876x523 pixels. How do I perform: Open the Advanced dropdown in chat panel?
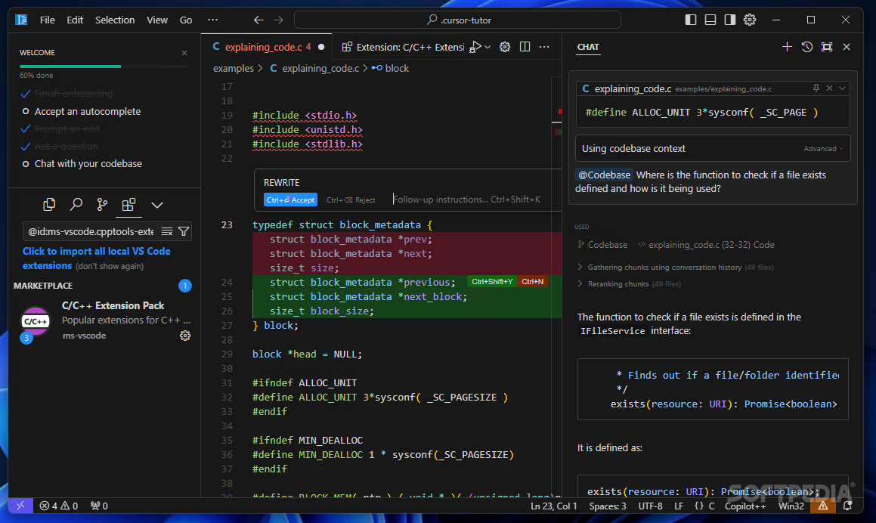click(x=823, y=148)
